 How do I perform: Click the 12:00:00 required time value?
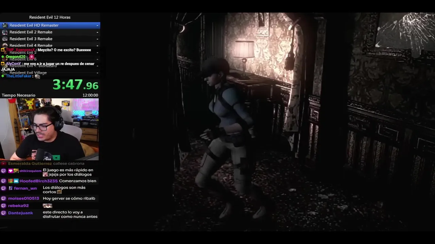(90, 95)
